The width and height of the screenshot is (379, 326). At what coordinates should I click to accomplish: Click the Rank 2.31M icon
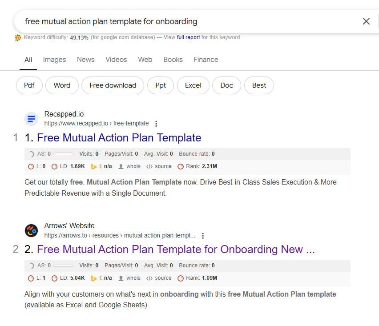click(x=181, y=166)
